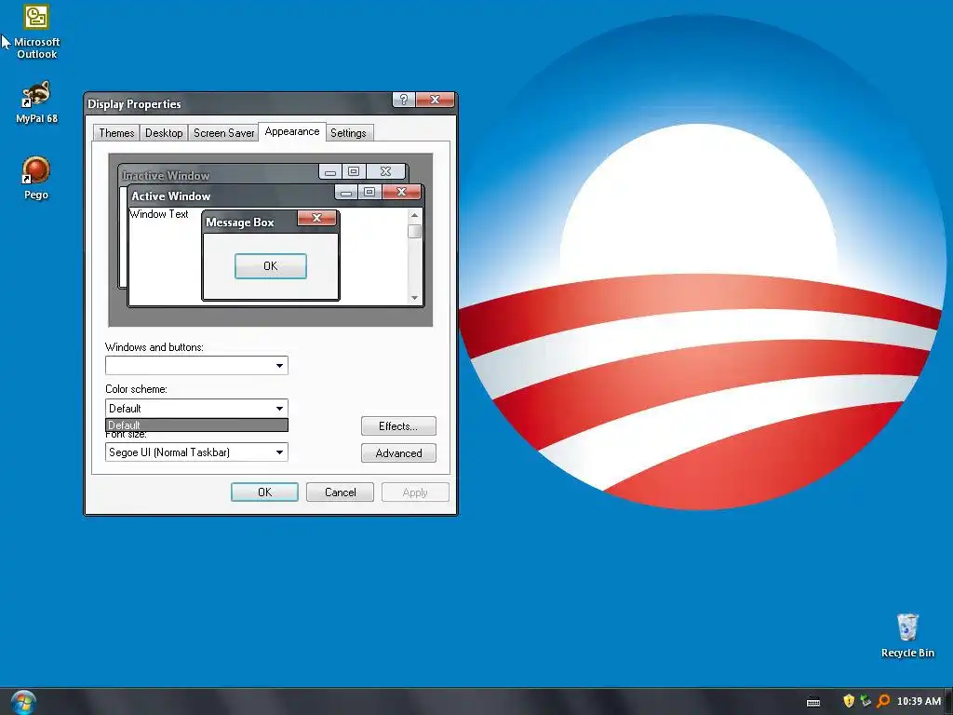Viewport: 953px width, 715px height.
Task: Close the Display Properties dialog
Action: coord(436,100)
